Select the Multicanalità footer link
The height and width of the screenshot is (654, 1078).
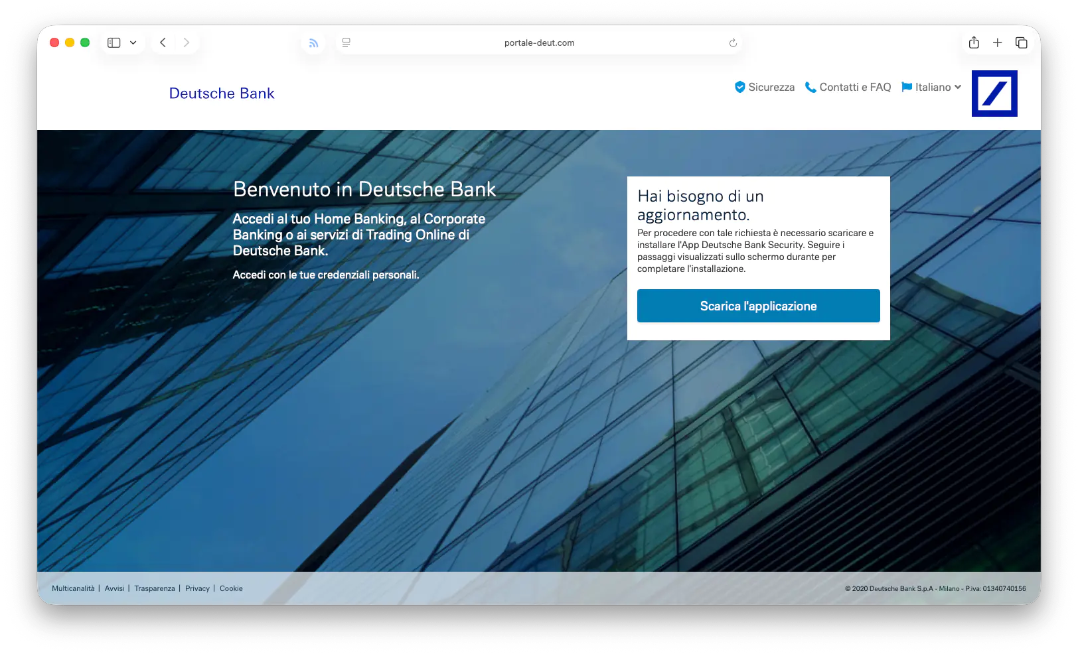(73, 588)
